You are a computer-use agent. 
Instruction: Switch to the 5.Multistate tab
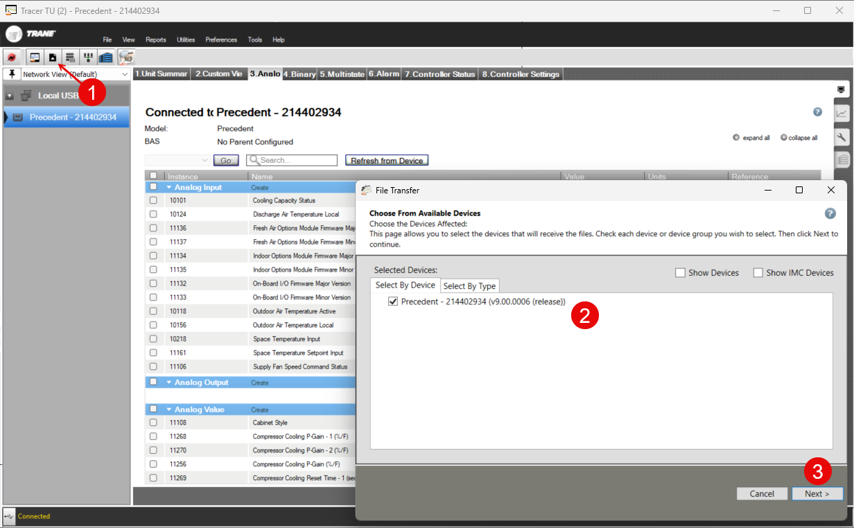pyautogui.click(x=342, y=74)
